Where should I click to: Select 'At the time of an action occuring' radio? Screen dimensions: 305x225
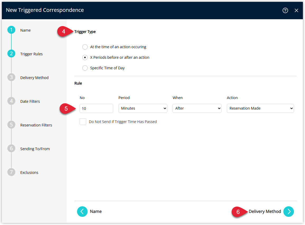tap(85, 47)
